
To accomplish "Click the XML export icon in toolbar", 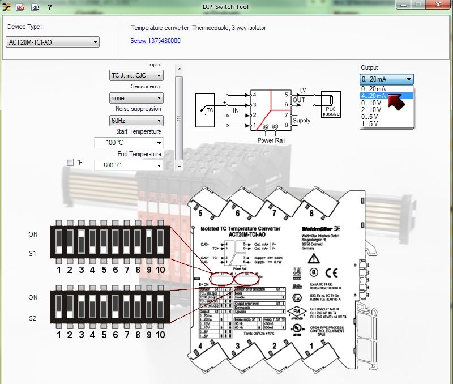I will coord(35,7).
